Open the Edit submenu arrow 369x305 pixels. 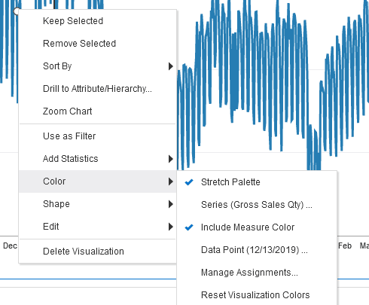point(171,227)
